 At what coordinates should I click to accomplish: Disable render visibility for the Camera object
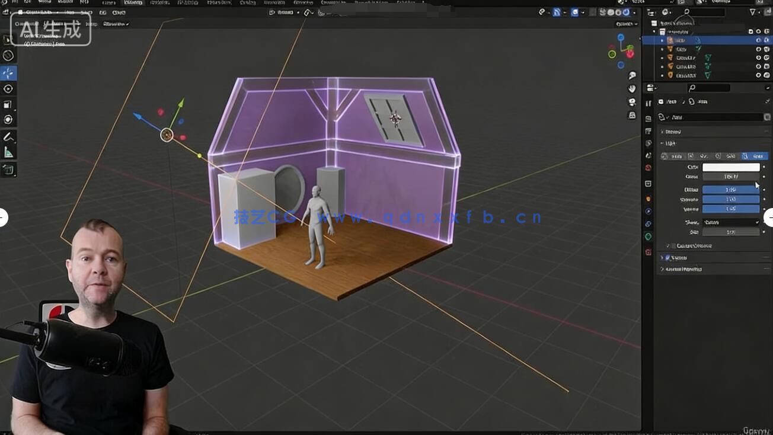tap(766, 49)
